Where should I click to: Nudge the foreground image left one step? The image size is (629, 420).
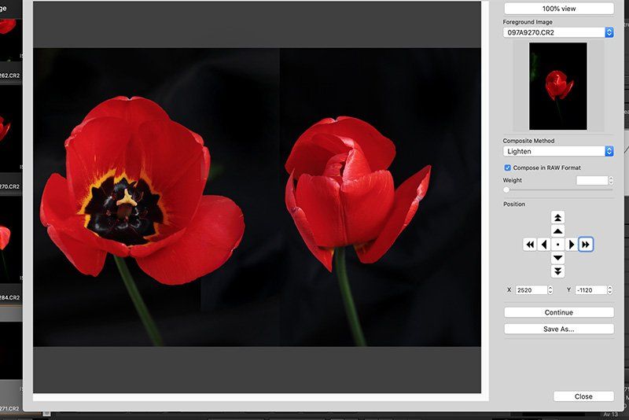pos(544,245)
